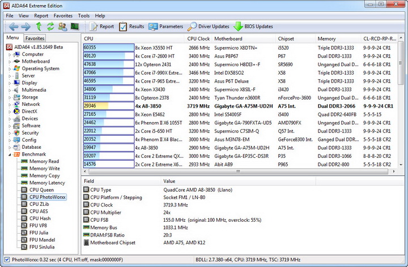Sort by the Motherboard column header
This screenshot has height=267, width=408.
(244, 38)
